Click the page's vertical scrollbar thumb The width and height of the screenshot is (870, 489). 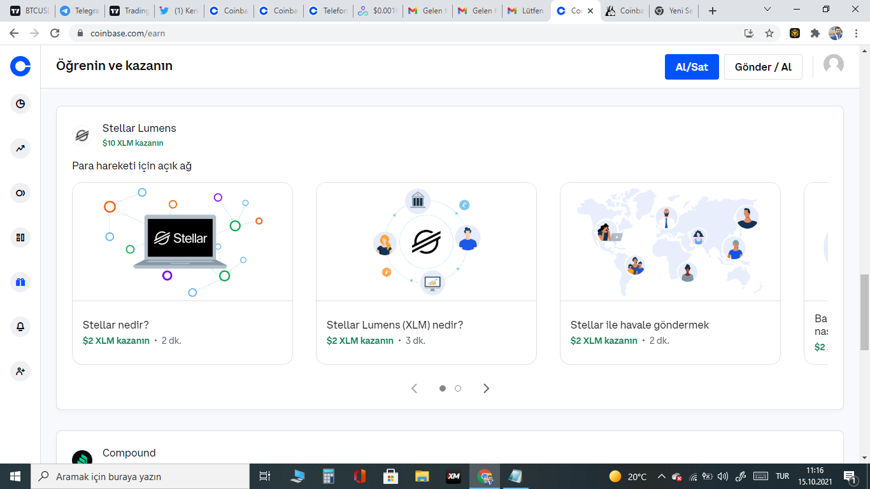[x=864, y=312]
